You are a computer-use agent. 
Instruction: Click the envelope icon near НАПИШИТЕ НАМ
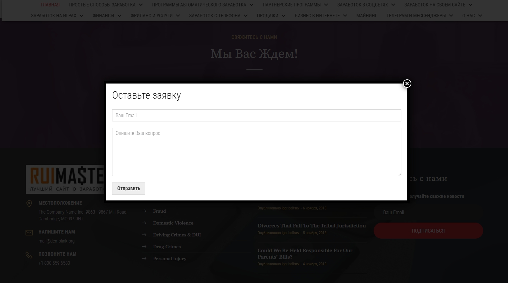(x=29, y=233)
